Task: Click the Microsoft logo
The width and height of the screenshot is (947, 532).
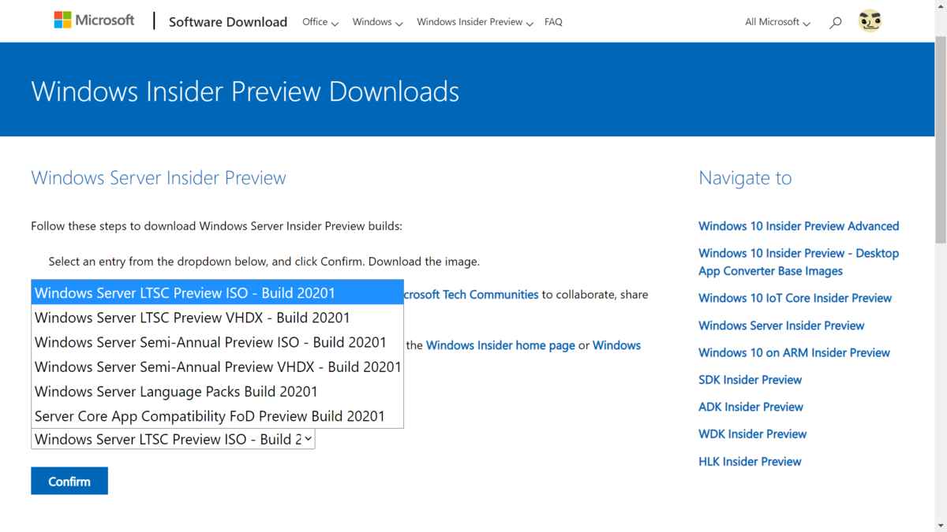Action: (94, 20)
